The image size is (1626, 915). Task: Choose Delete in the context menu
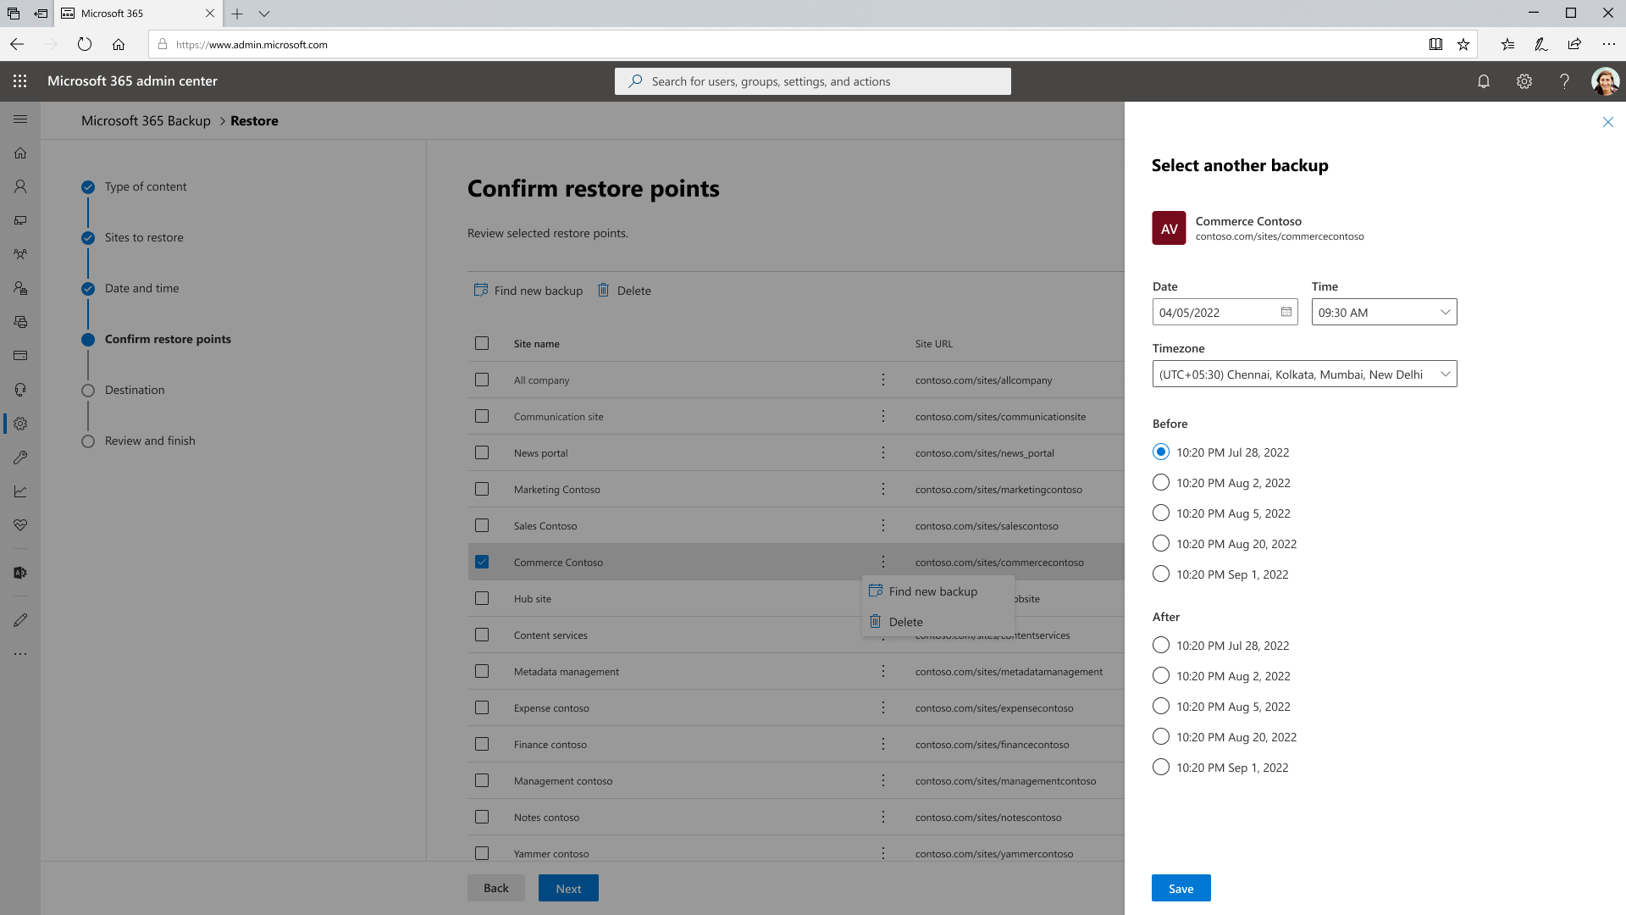point(905,622)
